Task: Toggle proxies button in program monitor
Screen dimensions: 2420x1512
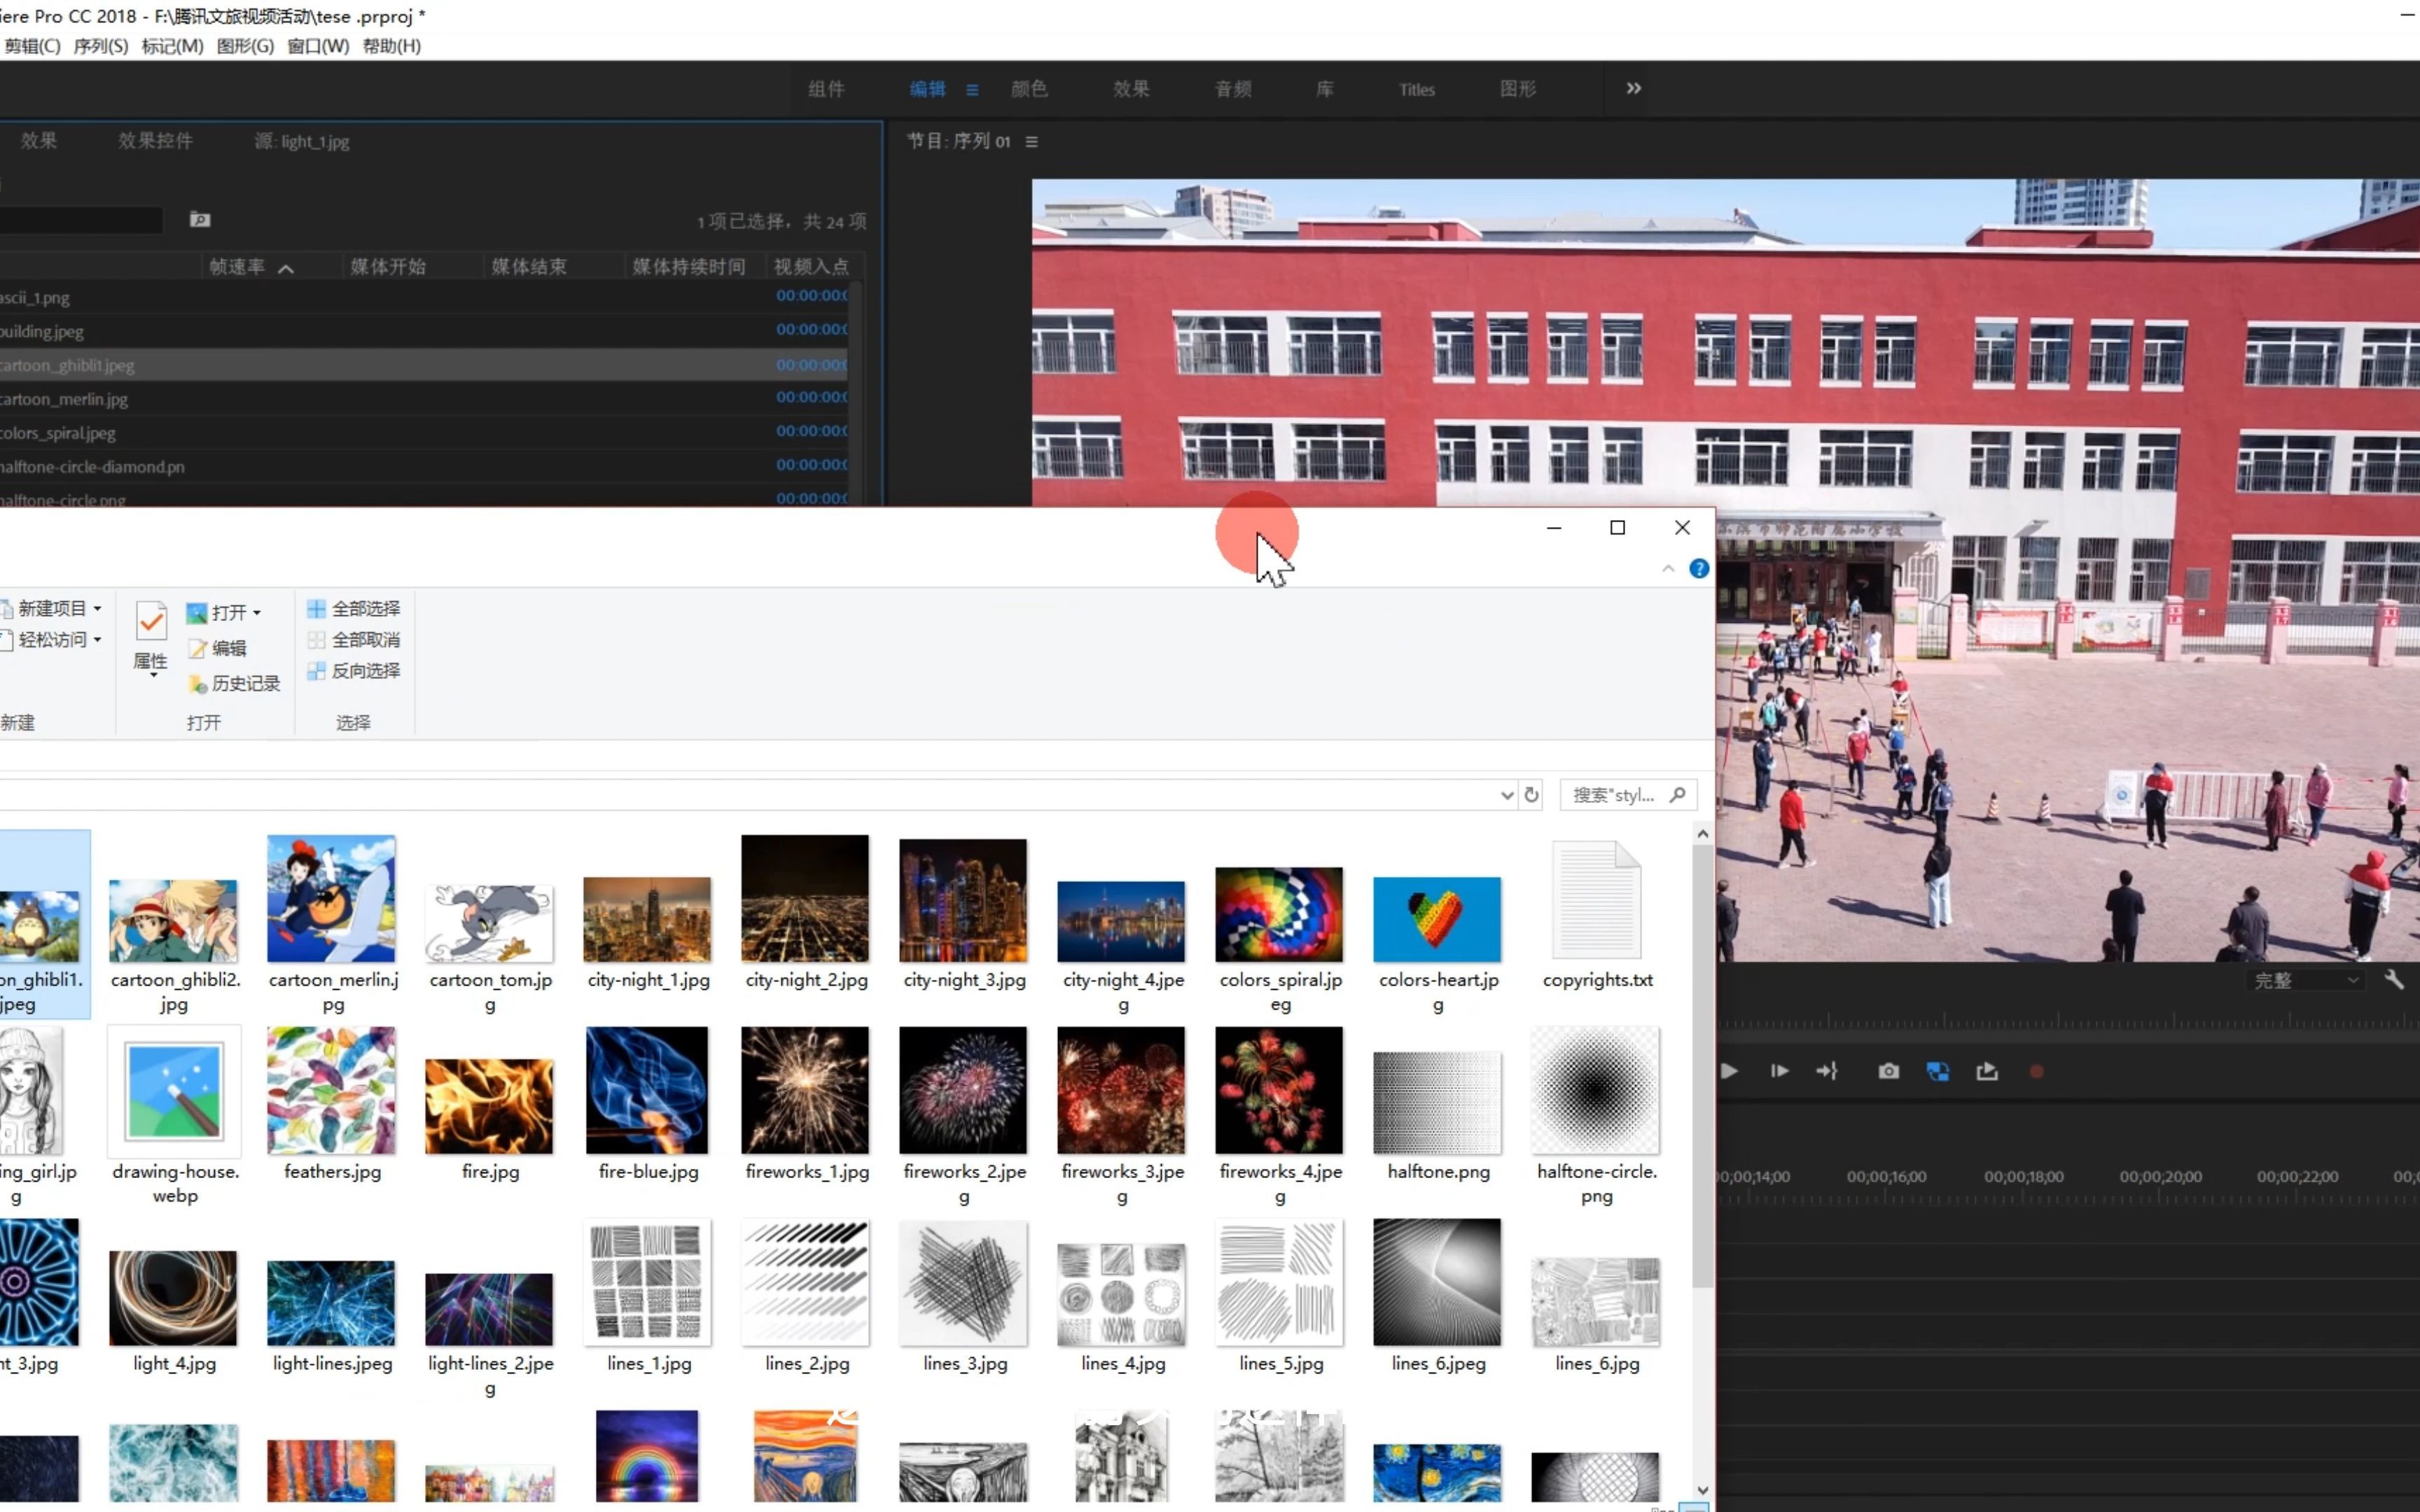Action: click(x=1937, y=1071)
